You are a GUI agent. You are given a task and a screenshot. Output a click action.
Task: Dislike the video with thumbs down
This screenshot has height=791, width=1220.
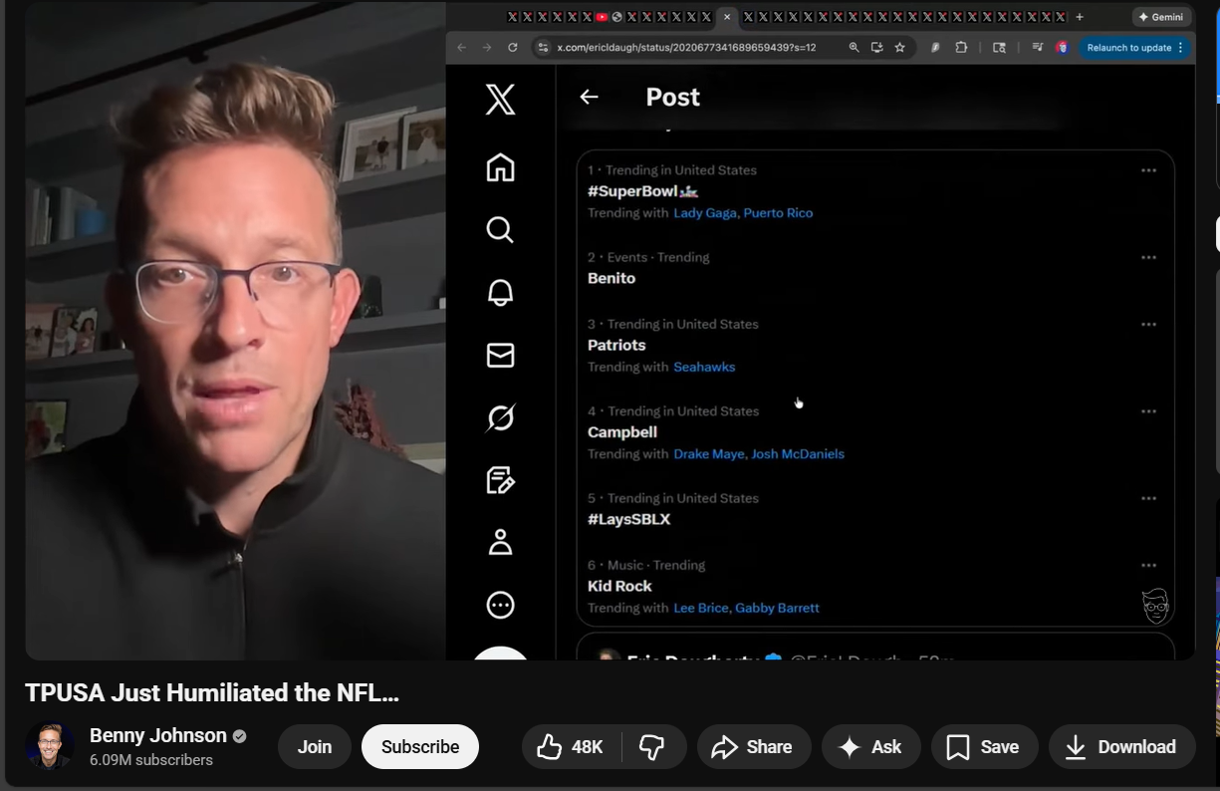(652, 747)
